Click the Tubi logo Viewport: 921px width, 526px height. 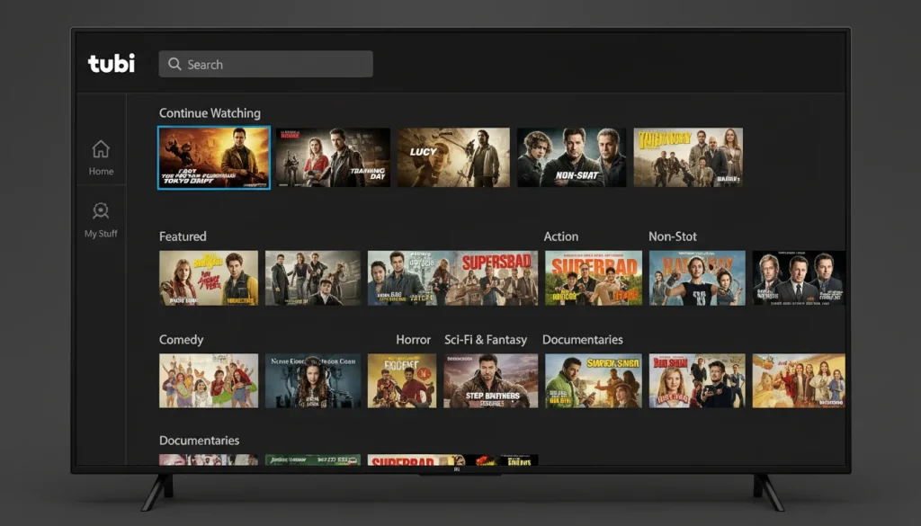[x=112, y=64]
